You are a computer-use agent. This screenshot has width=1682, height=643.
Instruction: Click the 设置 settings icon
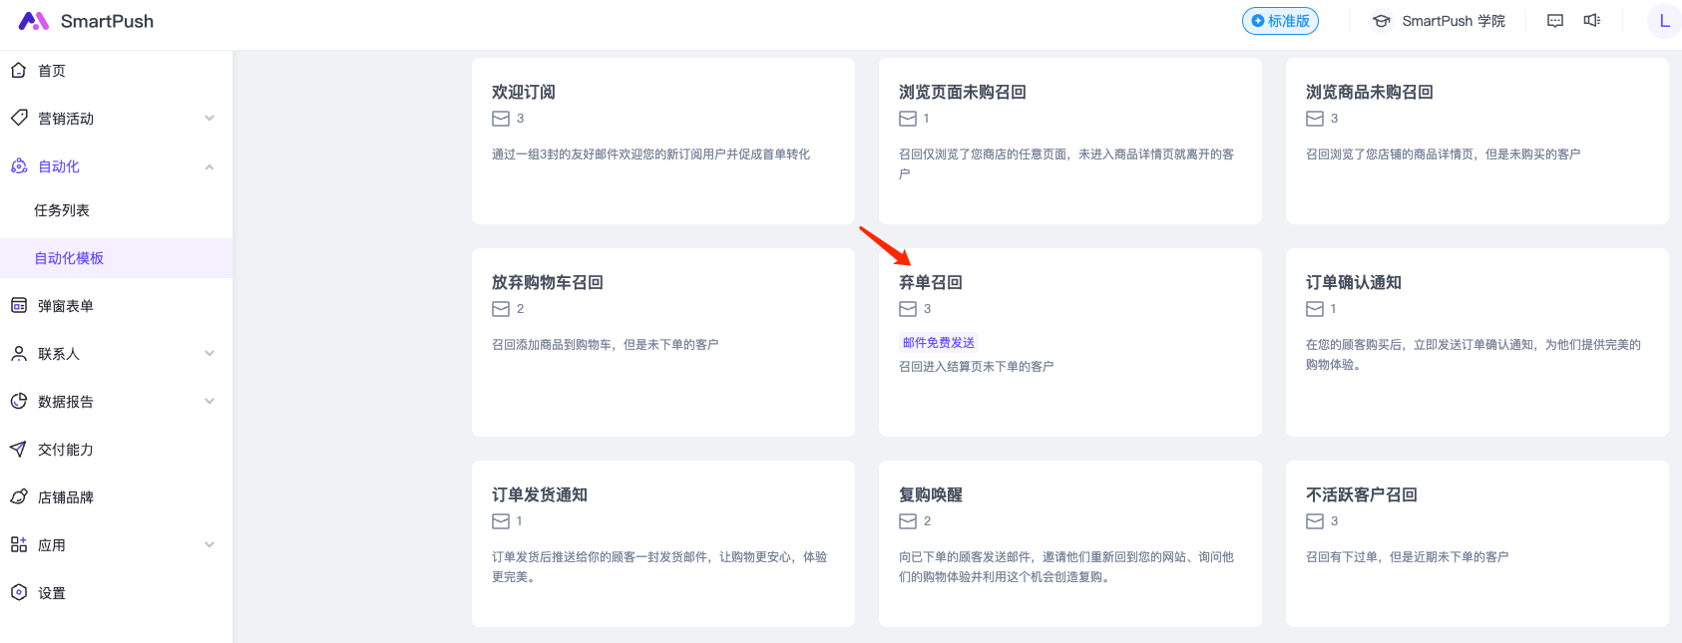click(x=18, y=593)
